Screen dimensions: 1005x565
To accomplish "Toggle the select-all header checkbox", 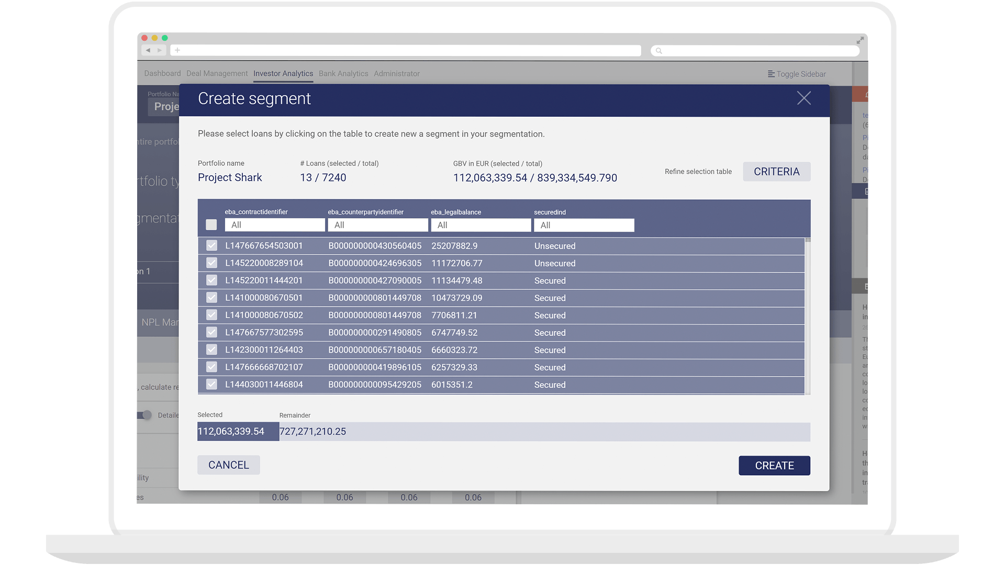I will [211, 225].
